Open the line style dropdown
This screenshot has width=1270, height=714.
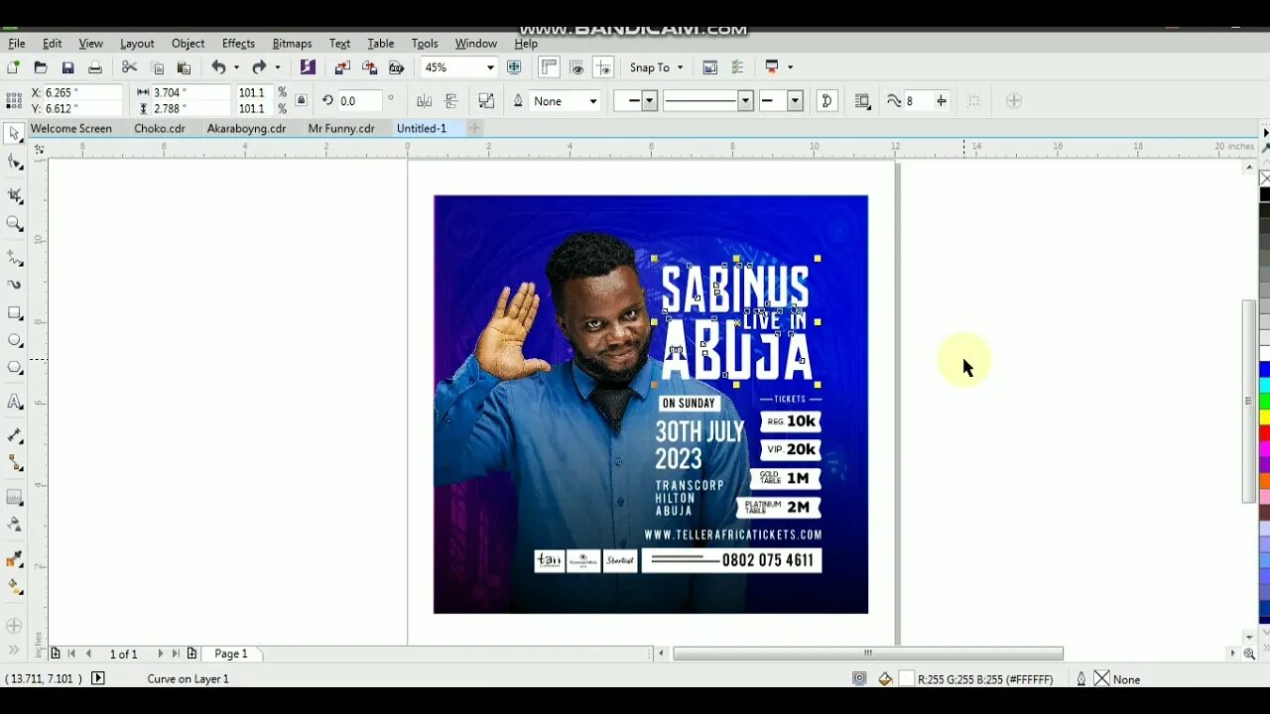[x=745, y=101]
